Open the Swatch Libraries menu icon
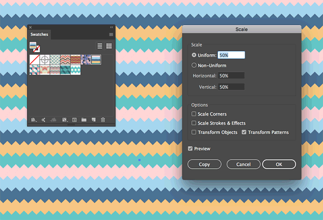The width and height of the screenshot is (323, 220). tap(34, 120)
